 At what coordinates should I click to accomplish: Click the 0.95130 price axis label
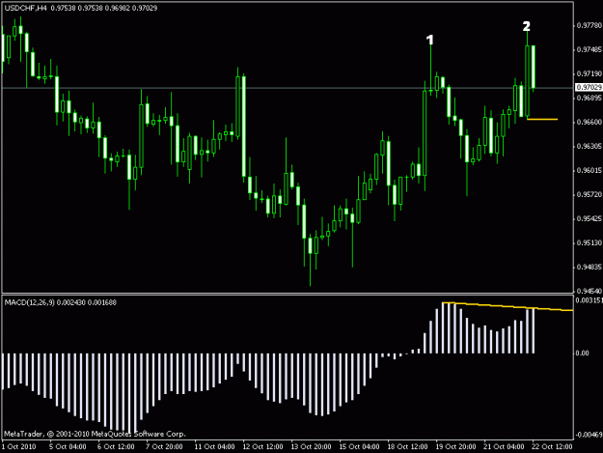pyautogui.click(x=589, y=242)
